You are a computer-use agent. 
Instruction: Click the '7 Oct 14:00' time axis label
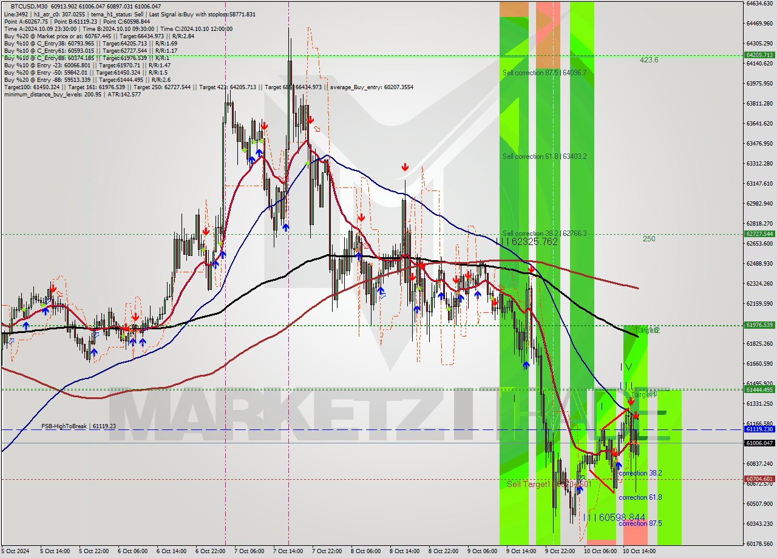click(x=288, y=551)
